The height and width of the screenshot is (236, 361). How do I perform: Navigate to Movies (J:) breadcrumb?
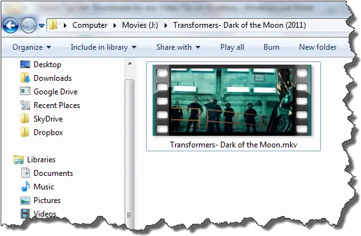point(140,25)
